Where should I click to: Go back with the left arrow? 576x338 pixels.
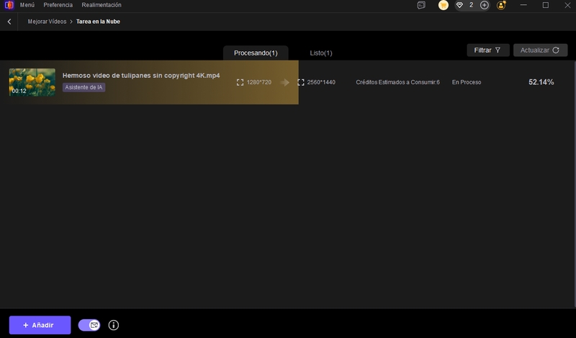[x=9, y=22]
